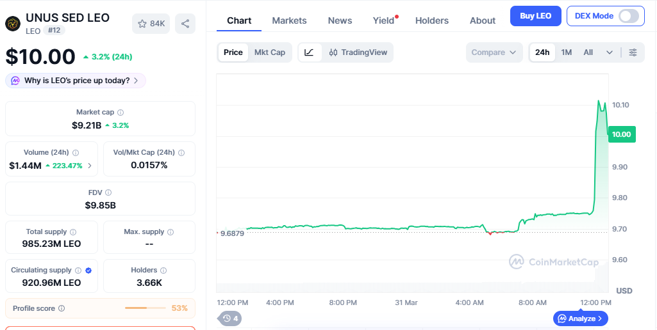
Task: Select the Price chart toggle
Action: (x=233, y=52)
